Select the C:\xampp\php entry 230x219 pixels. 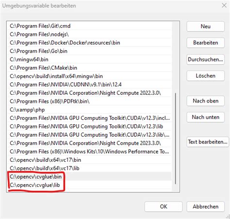pyautogui.click(x=89, y=110)
